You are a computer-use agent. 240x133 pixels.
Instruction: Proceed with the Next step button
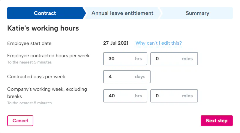pos(217,121)
